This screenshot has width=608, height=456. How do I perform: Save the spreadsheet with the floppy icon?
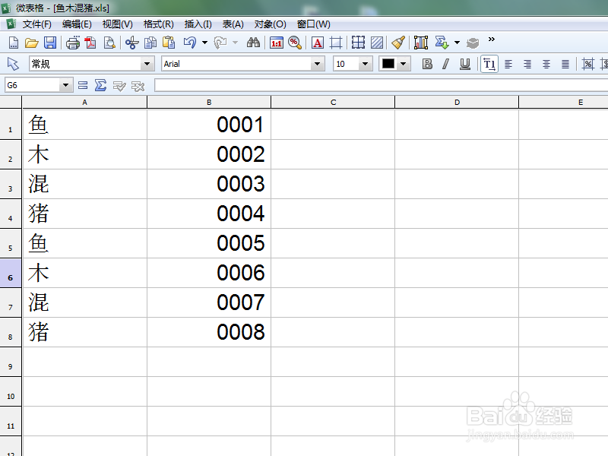pos(50,43)
